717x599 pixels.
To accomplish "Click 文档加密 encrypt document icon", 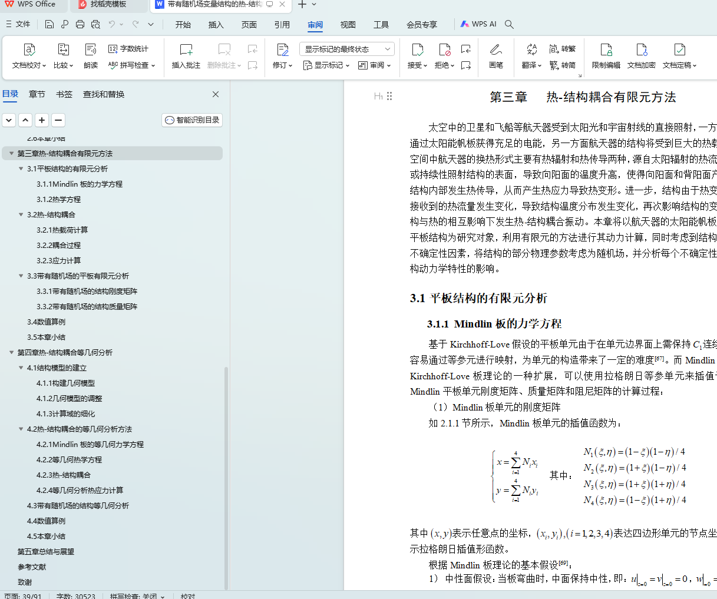I will click(642, 49).
